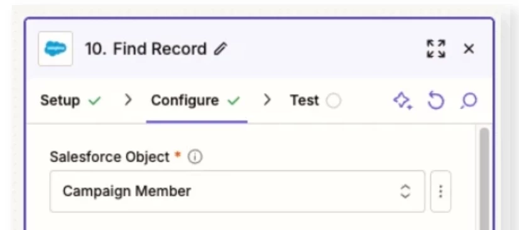Screen dimensions: 519x230
Task: Switch to the Setup tab
Action: 60,101
